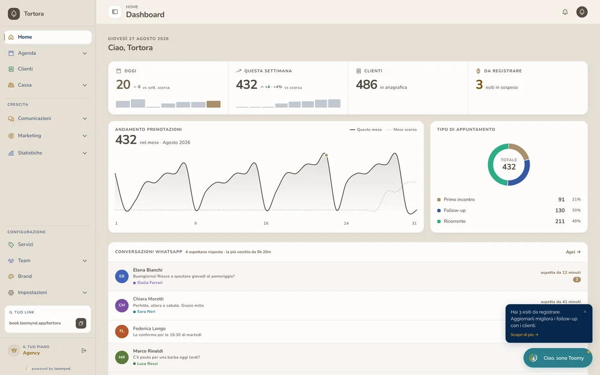Click the logout icon next to Agency
600x375 pixels.
tap(84, 350)
